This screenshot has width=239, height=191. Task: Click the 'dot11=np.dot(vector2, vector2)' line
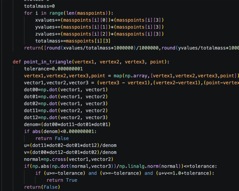[x=66, y=111]
